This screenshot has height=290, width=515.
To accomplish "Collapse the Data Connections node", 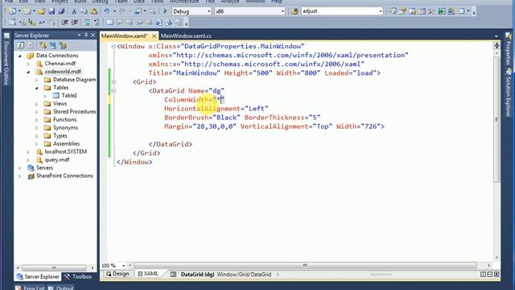I will coord(20,56).
